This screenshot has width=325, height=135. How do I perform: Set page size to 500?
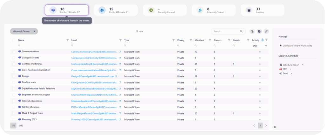click(21, 126)
